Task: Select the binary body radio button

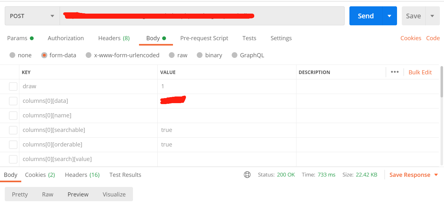Action: (200, 55)
